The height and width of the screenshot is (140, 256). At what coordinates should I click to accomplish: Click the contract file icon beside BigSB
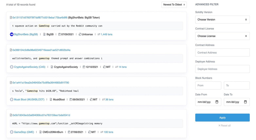point(44,34)
